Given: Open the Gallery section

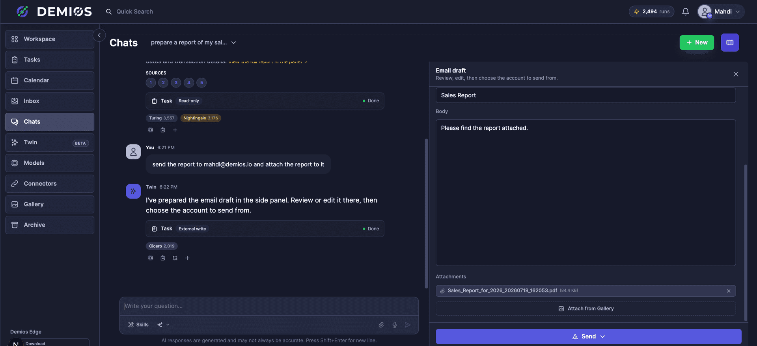Looking at the screenshot, I should point(50,204).
